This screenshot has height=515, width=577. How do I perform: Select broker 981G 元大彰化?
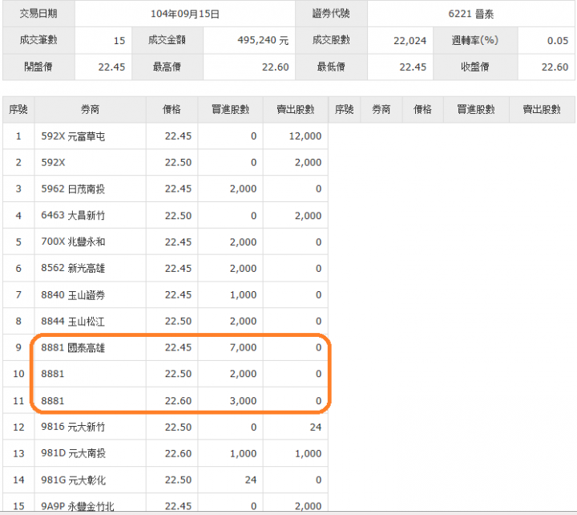[73, 480]
